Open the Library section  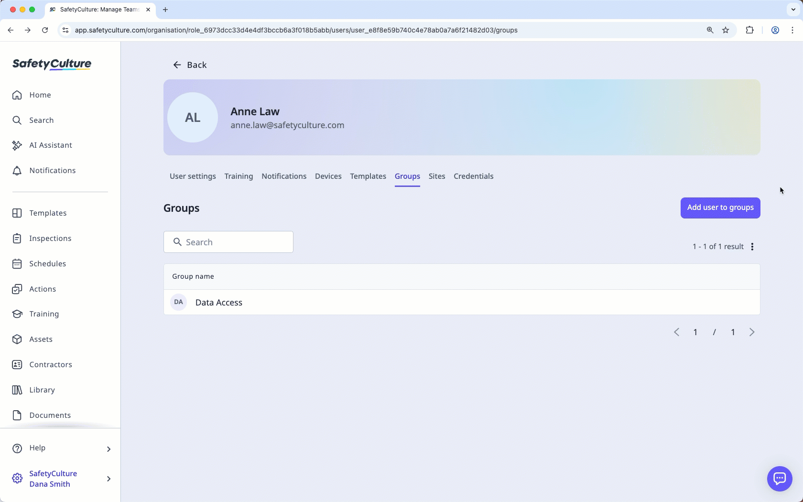[x=33, y=390]
